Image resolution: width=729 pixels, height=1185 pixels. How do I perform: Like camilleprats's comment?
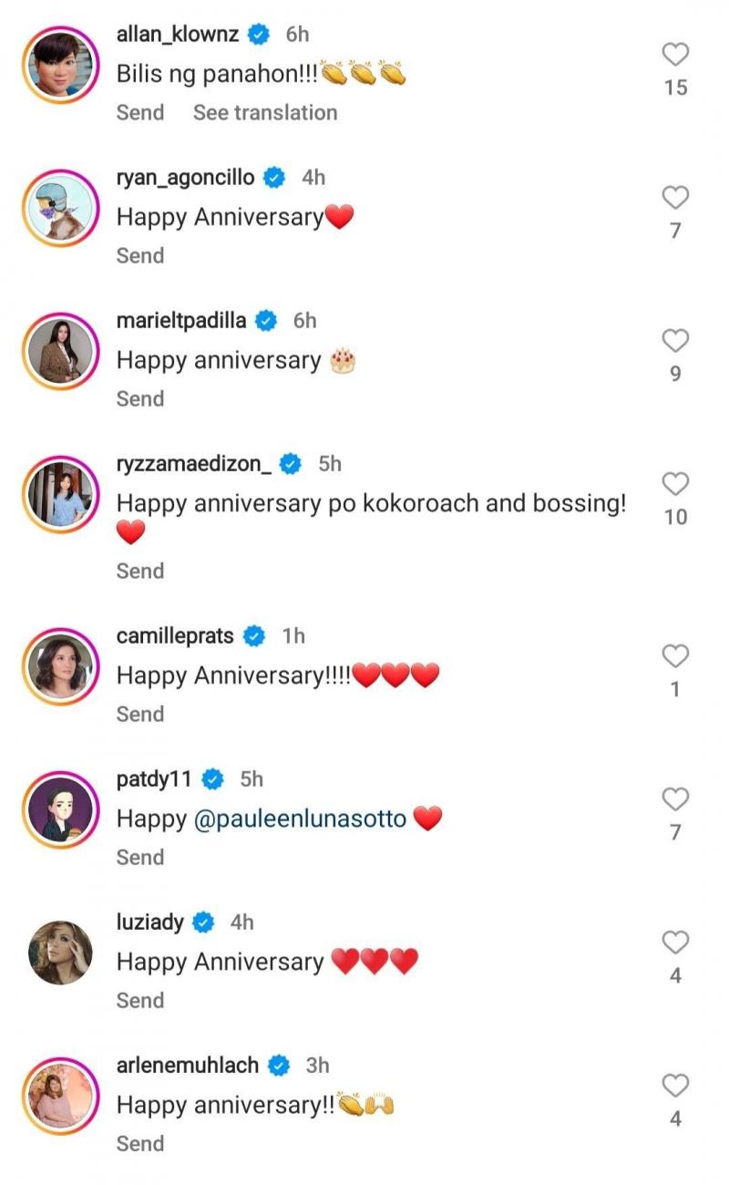click(x=675, y=655)
